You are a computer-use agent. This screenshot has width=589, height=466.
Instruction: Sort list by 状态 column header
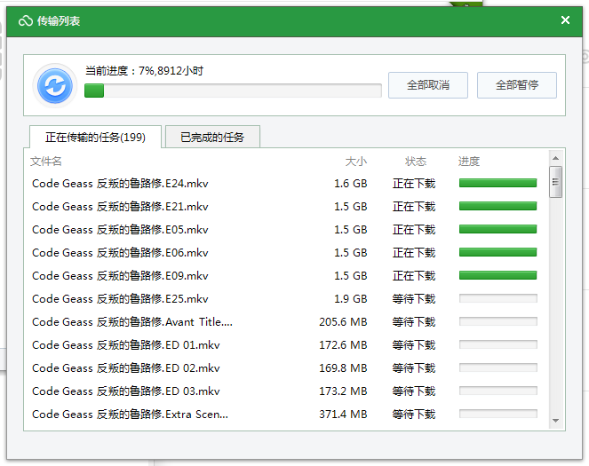[x=416, y=162]
